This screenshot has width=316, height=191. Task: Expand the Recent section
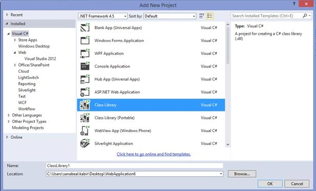pyautogui.click(x=7, y=15)
